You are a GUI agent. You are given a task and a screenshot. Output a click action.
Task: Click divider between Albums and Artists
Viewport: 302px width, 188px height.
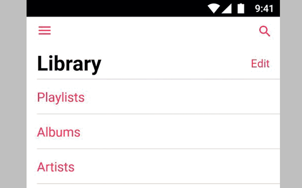158,149
